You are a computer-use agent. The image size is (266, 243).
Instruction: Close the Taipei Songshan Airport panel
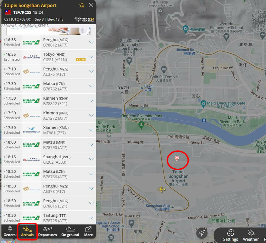91,5
